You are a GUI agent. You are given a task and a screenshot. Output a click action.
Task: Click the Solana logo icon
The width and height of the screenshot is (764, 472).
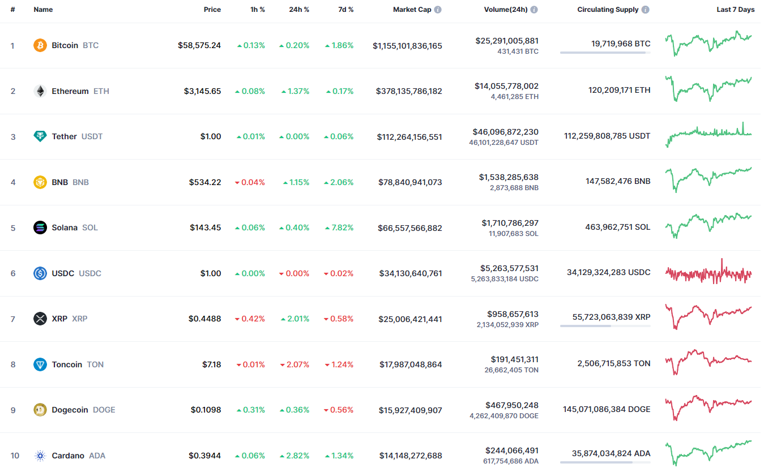tap(40, 228)
